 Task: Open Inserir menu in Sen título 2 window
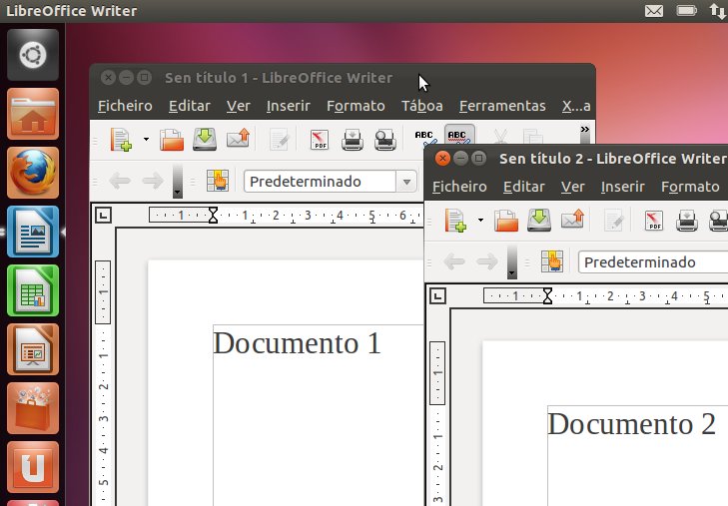click(622, 188)
